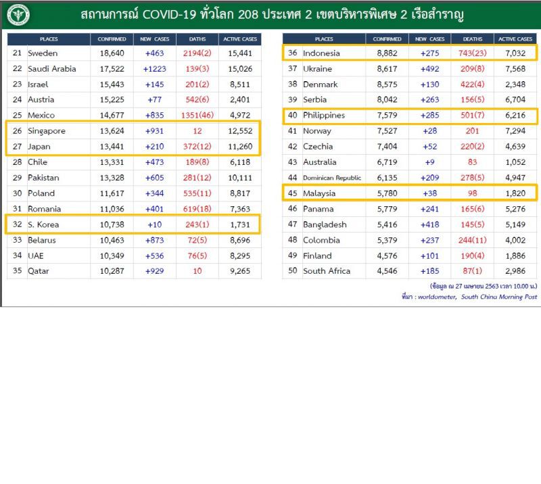
Task: Select the 'DEATHS' column header above Indonesia's row
Action: click(472, 39)
